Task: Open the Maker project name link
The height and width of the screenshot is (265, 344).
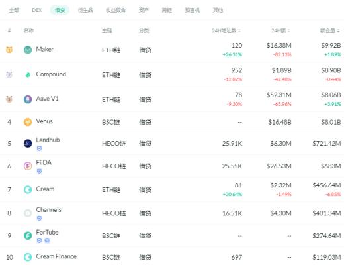Action: pyautogui.click(x=45, y=49)
